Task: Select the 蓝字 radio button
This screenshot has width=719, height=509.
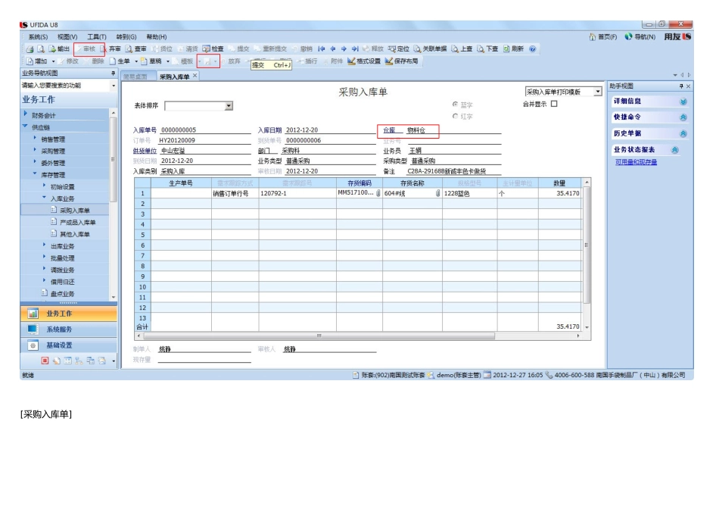Action: [x=455, y=105]
